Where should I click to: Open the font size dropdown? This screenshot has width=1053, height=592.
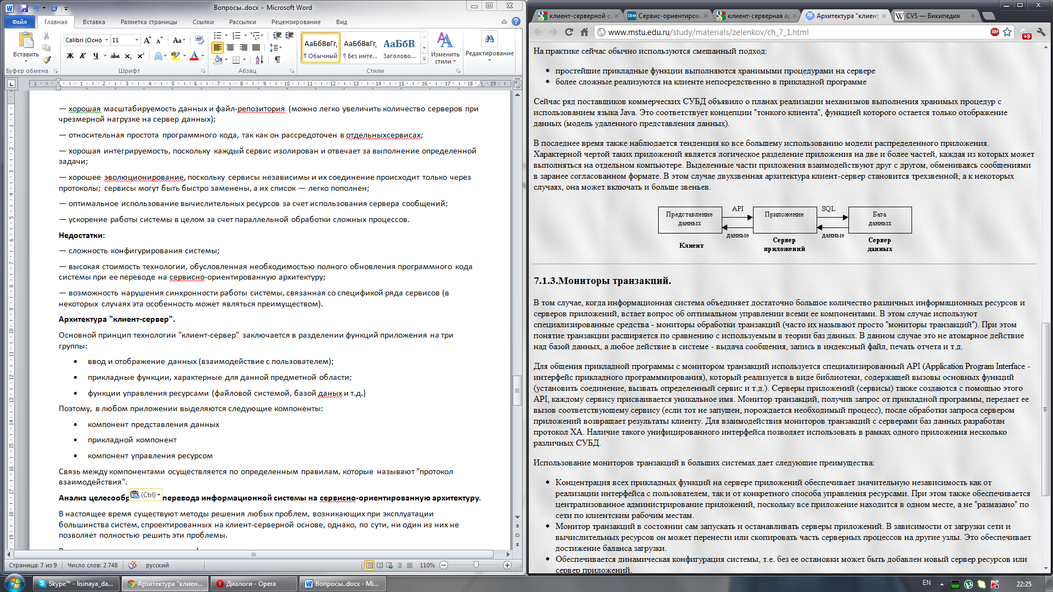(x=137, y=40)
